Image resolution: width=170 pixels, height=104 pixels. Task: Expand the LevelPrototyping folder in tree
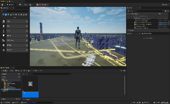coord(3,83)
